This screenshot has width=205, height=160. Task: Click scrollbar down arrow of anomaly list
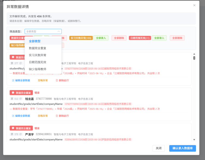point(194,140)
